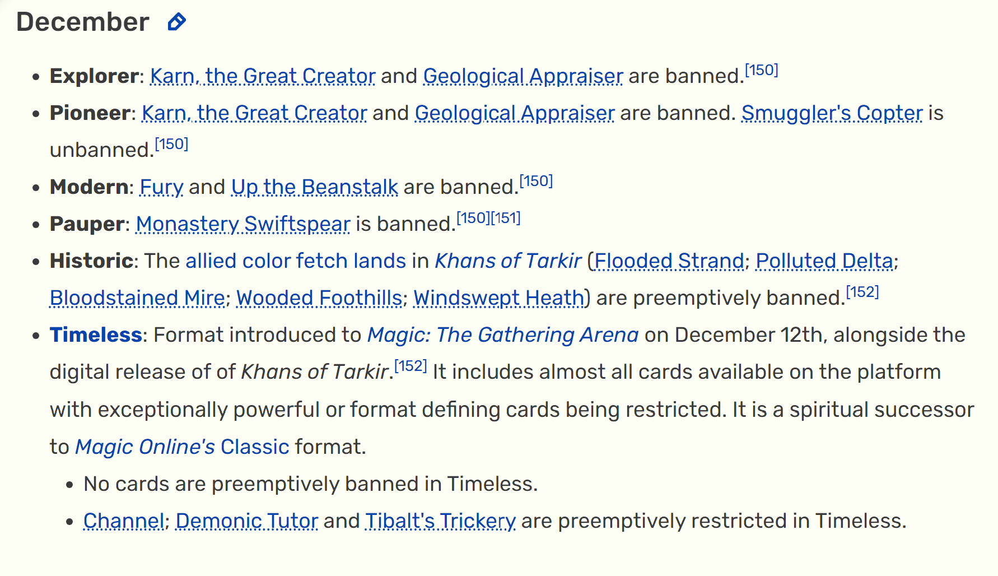Select the Wooded Foothills link
This screenshot has height=576, width=998.
[319, 298]
